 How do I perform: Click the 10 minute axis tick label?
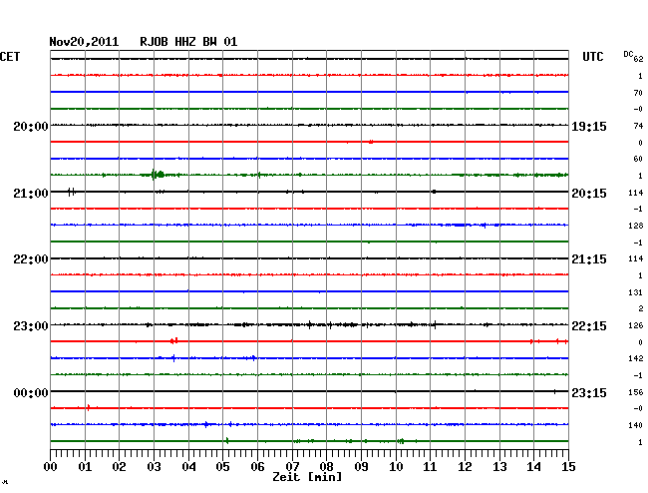396,466
